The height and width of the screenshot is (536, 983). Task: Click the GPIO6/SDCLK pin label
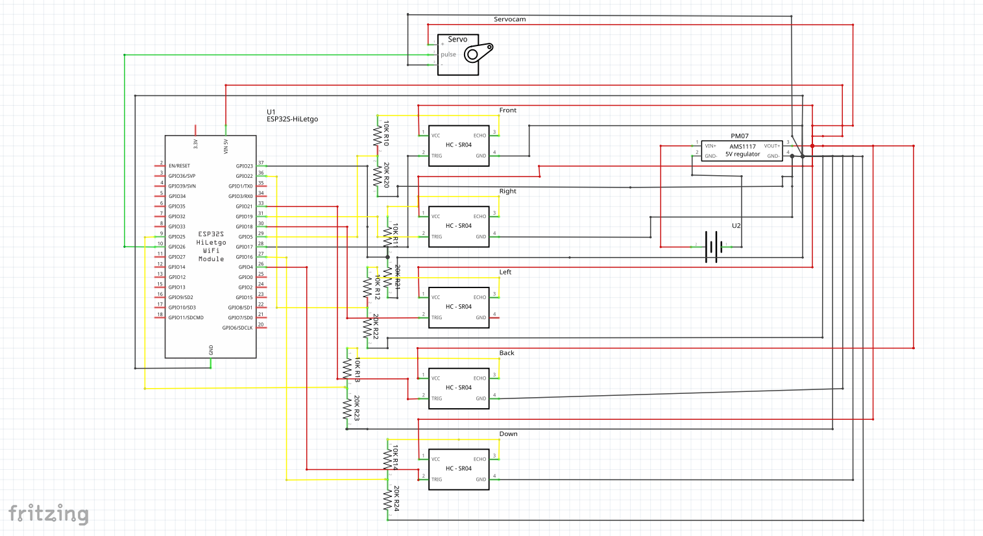[x=237, y=328]
